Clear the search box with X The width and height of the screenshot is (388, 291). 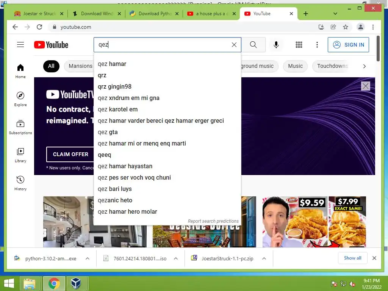tap(234, 45)
